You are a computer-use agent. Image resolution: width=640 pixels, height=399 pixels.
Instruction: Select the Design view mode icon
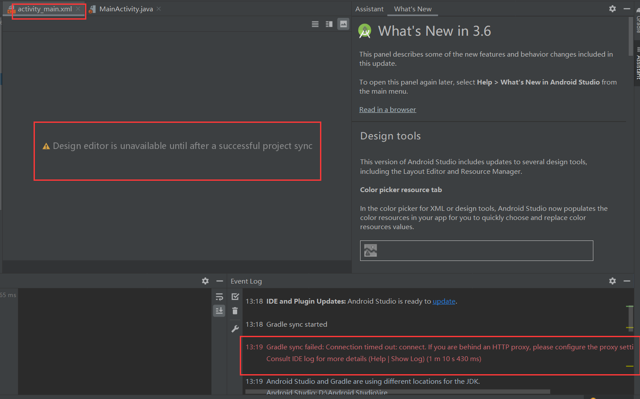tap(344, 24)
